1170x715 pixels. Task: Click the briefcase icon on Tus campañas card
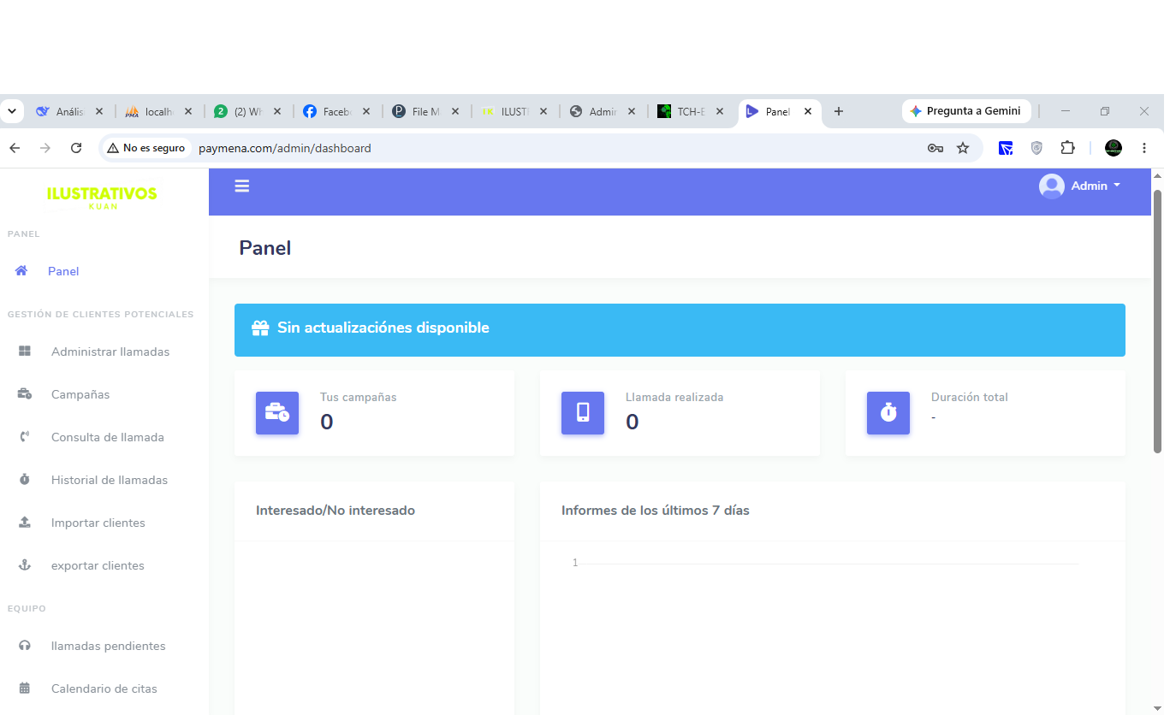(277, 413)
